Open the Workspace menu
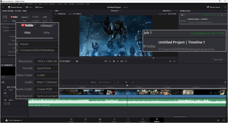This screenshot has height=123, width=228. (x=80, y=4)
